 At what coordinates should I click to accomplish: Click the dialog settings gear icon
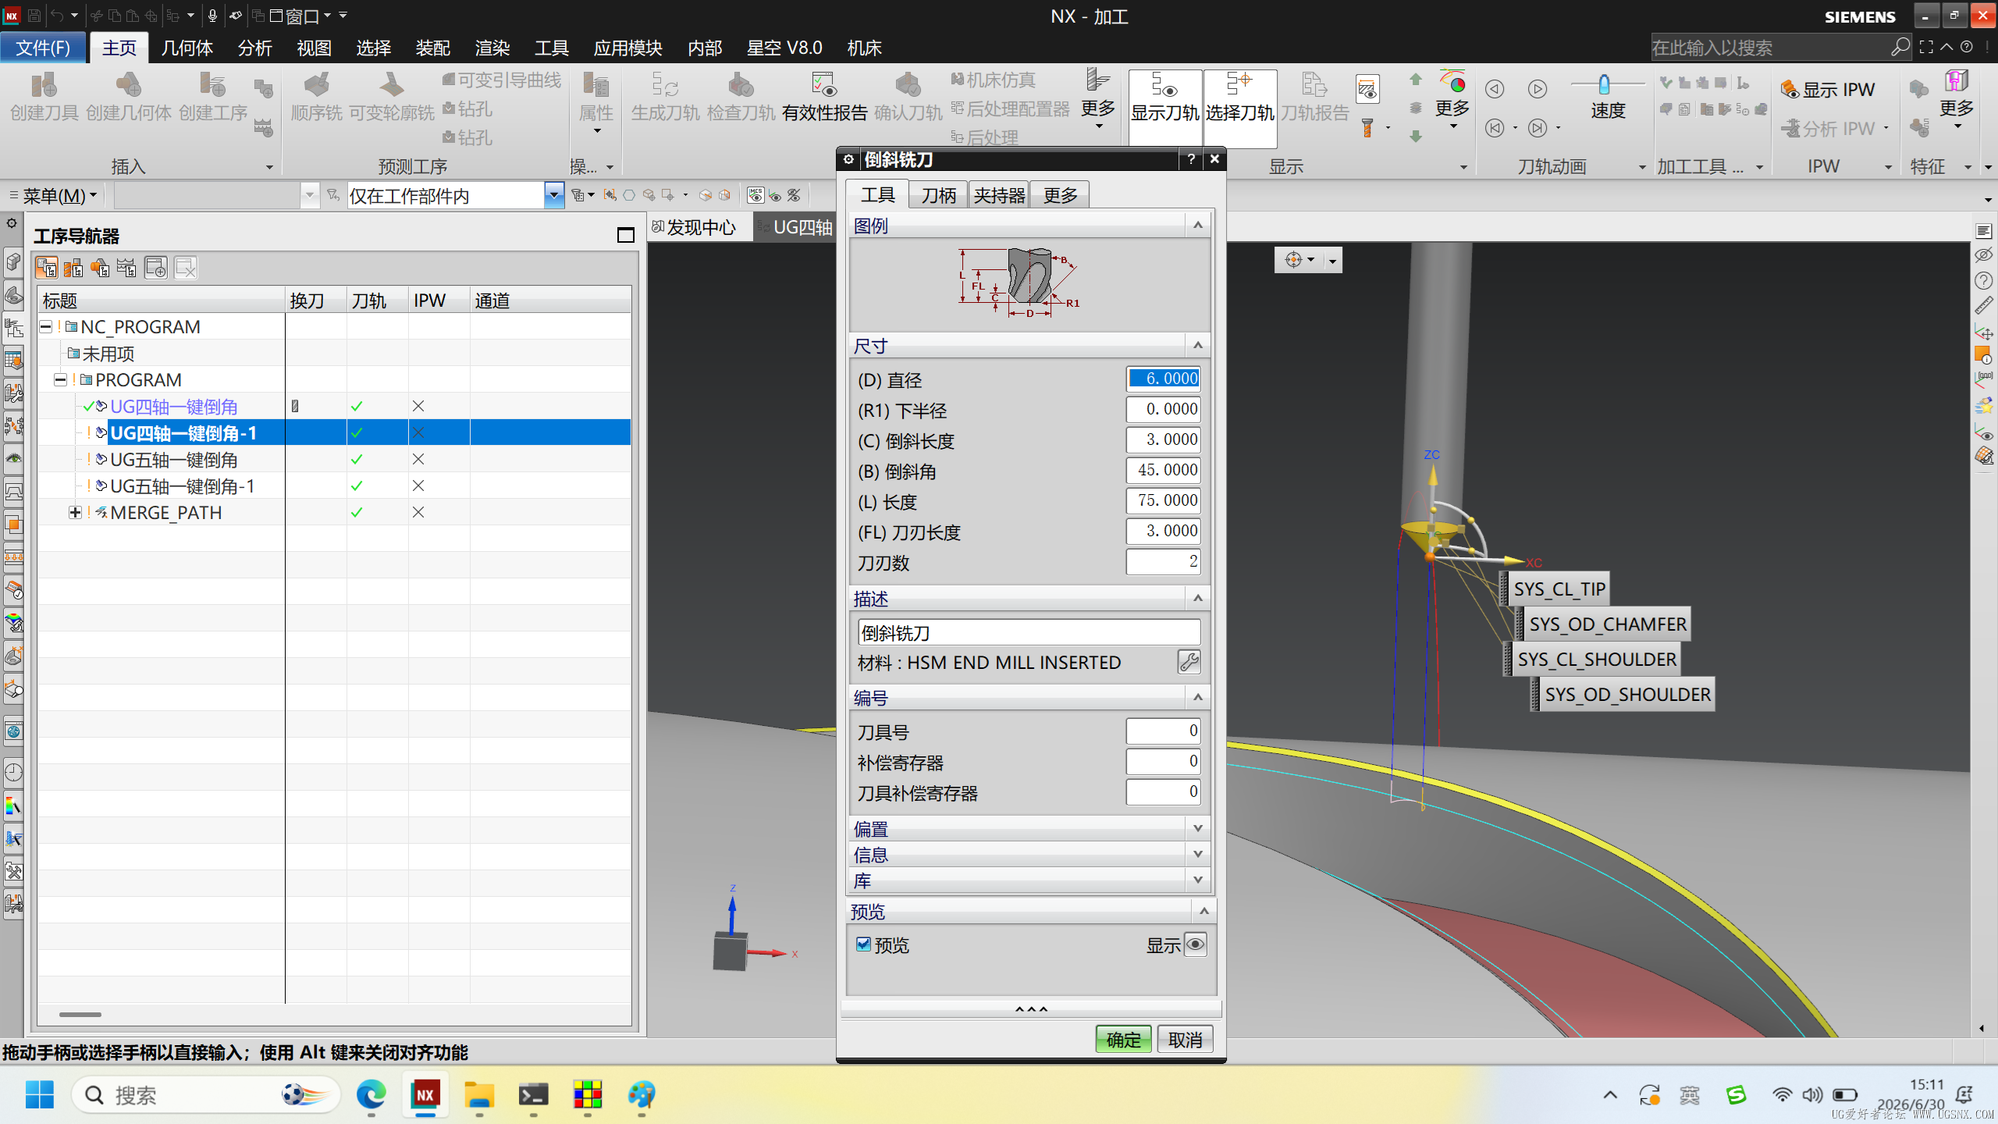(x=848, y=159)
